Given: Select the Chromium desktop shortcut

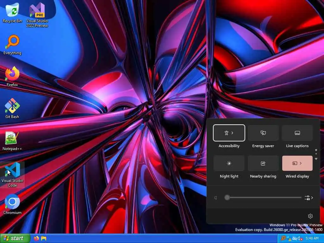Looking at the screenshot, I should click(x=12, y=204).
